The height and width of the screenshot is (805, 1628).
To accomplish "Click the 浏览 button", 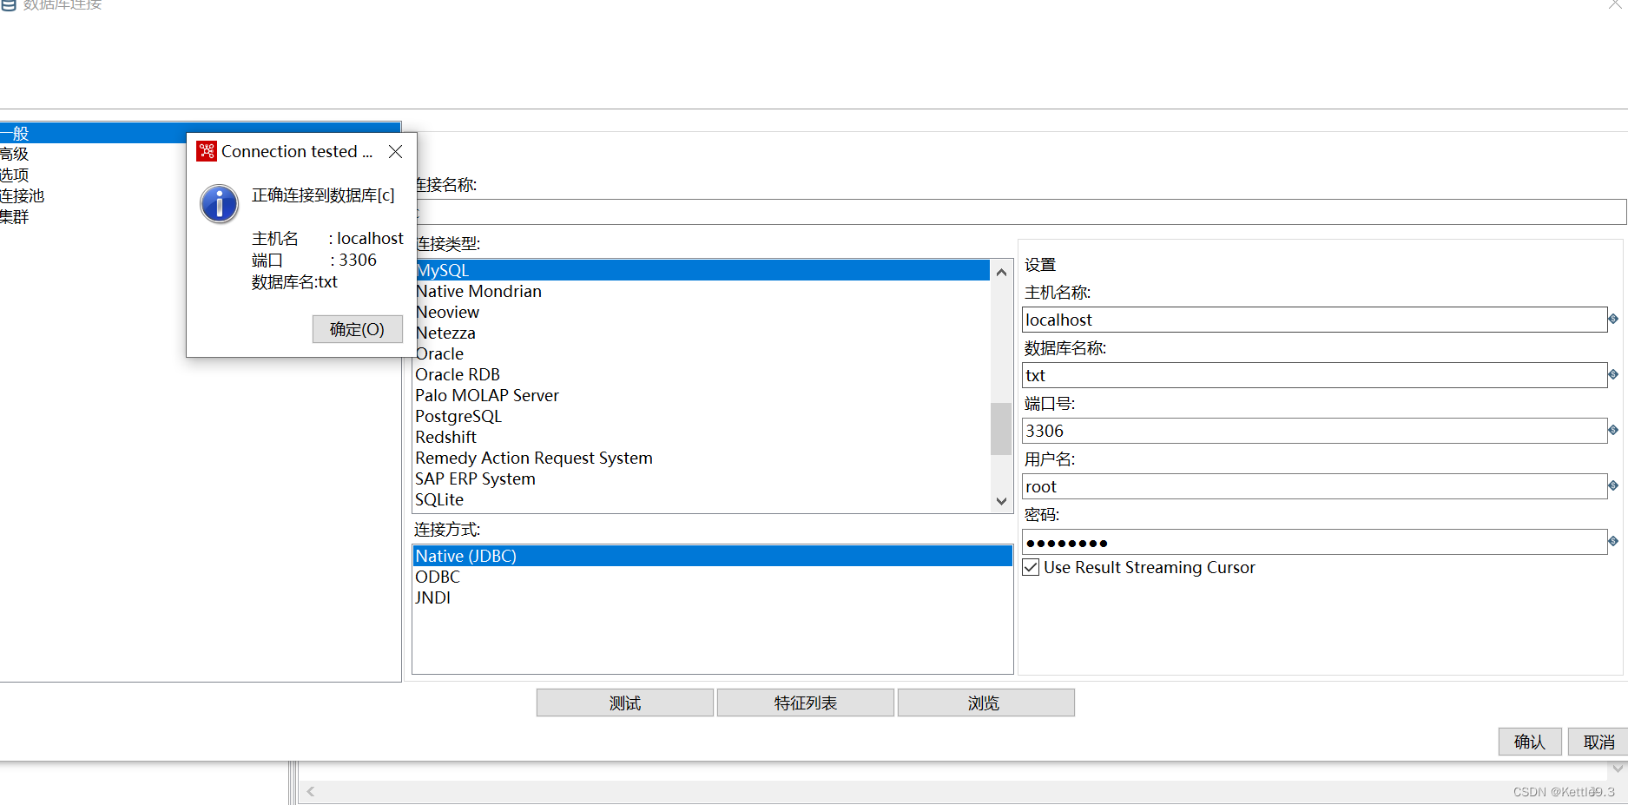I will pyautogui.click(x=985, y=703).
